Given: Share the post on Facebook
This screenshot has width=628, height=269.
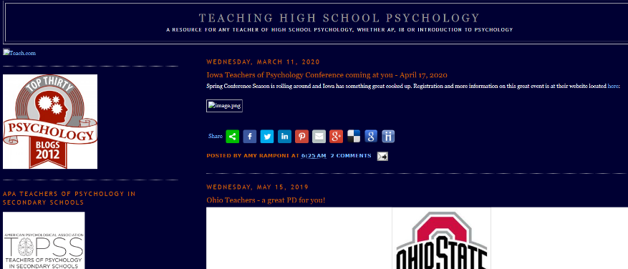Looking at the screenshot, I should click(249, 137).
